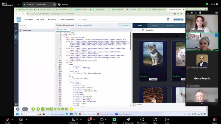Open options on Кафедра ПОГД video tile
This screenshot has width=221, height=124.
pos(216,35)
